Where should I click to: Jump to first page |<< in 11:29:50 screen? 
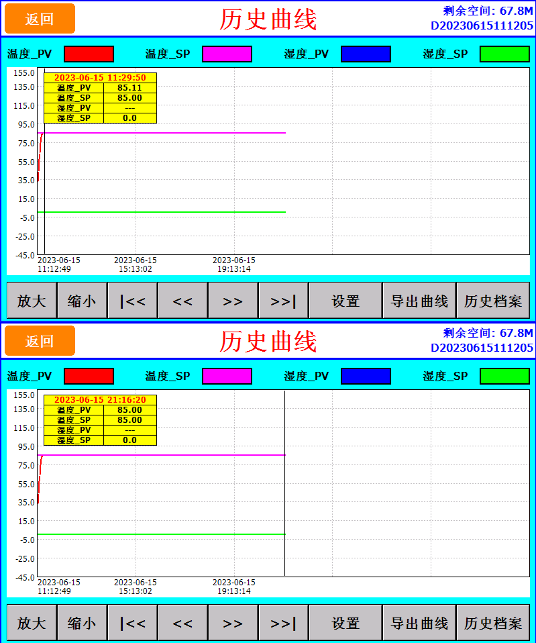(x=132, y=301)
